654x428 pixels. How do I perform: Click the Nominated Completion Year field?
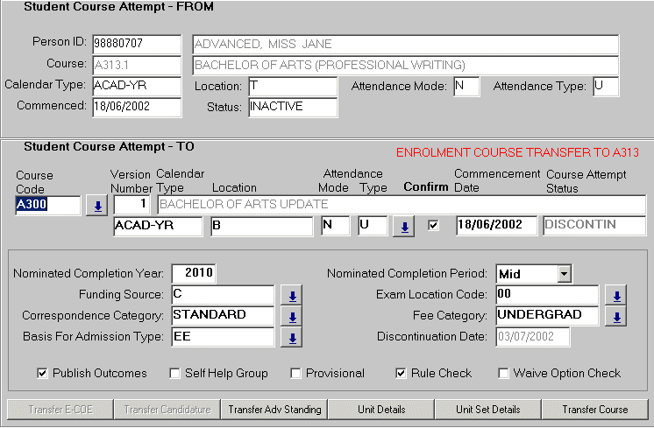[193, 274]
